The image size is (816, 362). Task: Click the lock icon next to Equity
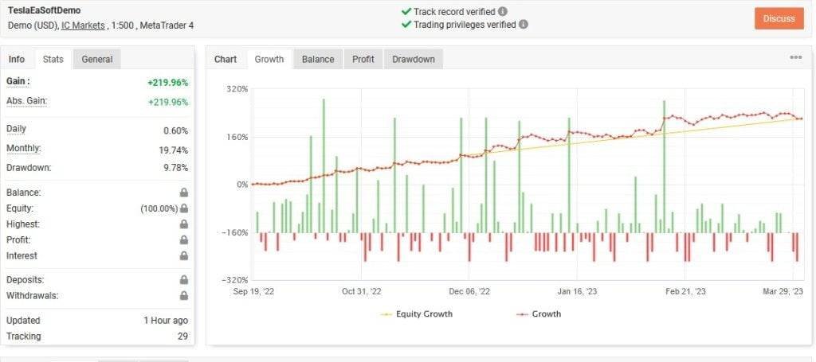tap(184, 208)
